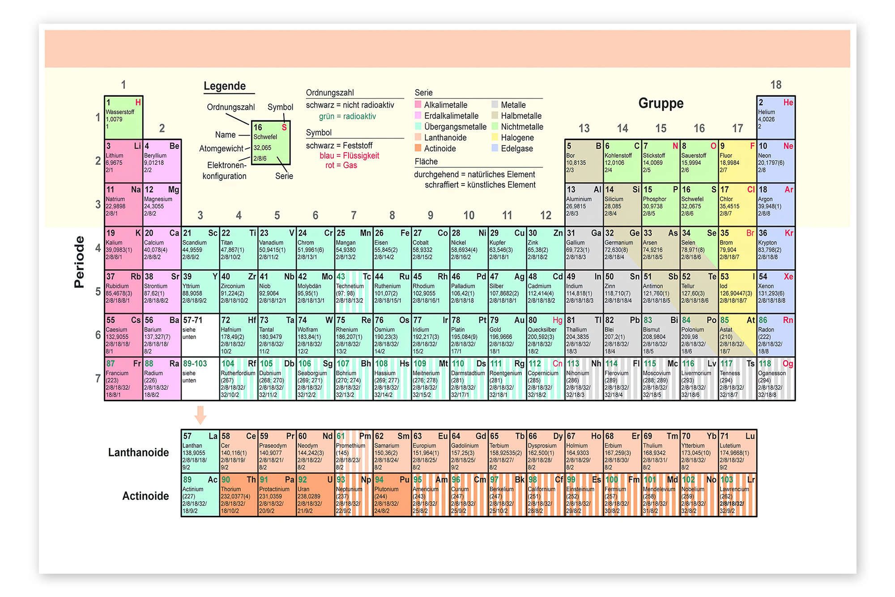Select the "grün = radioaktiv" legend text

(347, 116)
